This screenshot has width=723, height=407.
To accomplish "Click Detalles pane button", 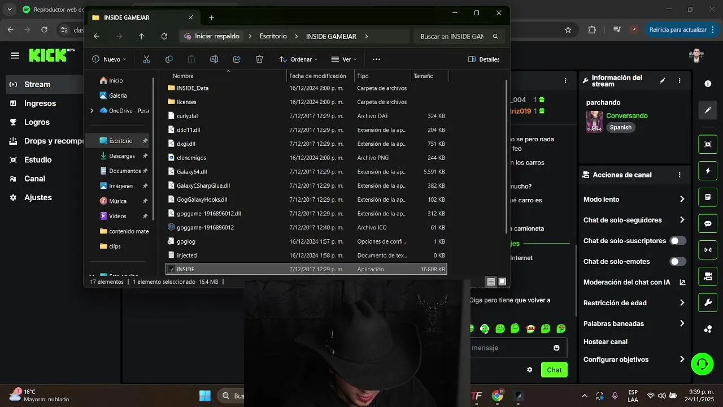I will pos(484,59).
